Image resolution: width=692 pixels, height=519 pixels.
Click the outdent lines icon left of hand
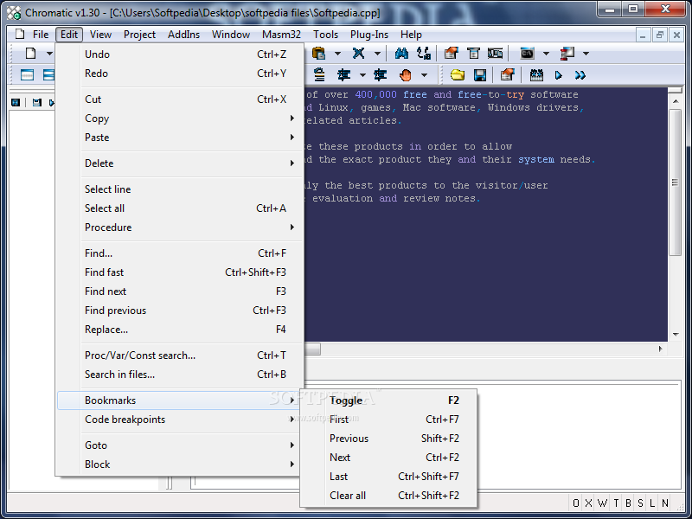point(380,75)
